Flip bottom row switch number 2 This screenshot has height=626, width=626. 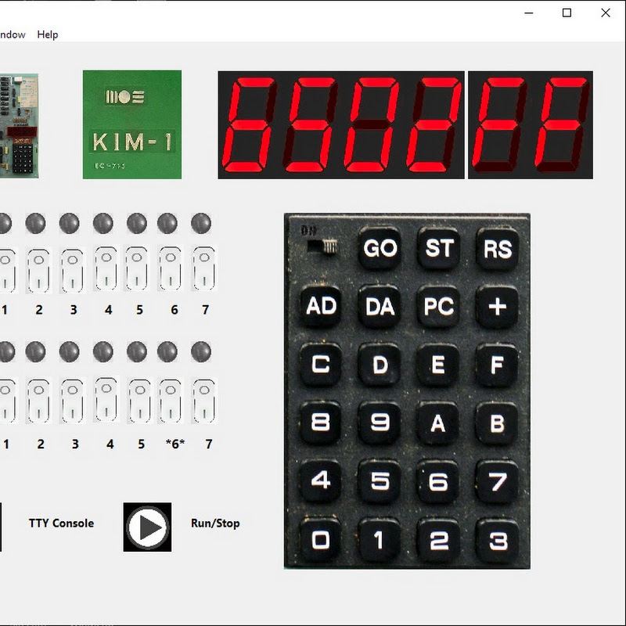click(38, 401)
